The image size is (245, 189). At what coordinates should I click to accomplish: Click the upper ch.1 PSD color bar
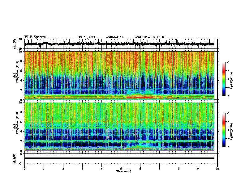[x=224, y=79]
